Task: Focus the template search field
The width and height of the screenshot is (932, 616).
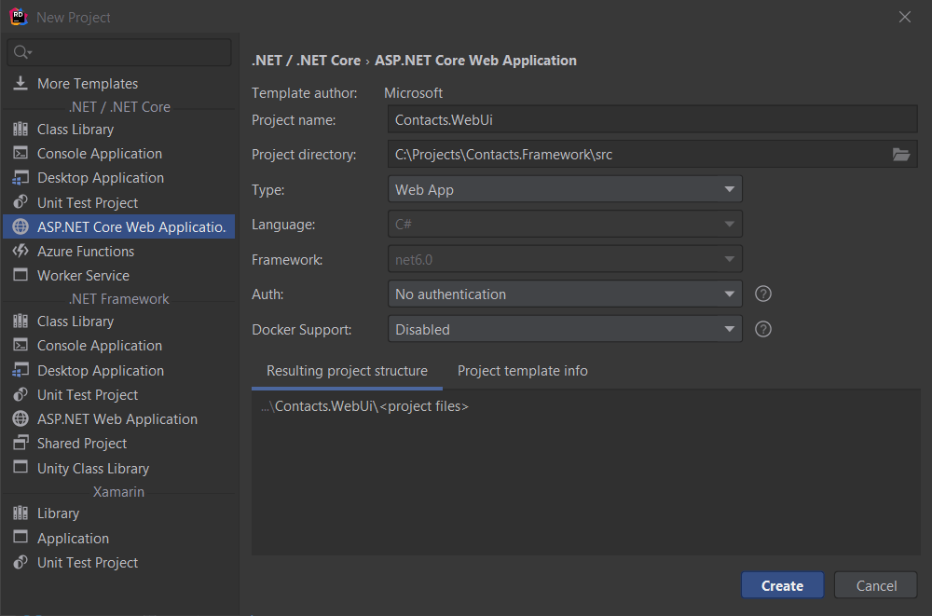Action: pos(119,52)
